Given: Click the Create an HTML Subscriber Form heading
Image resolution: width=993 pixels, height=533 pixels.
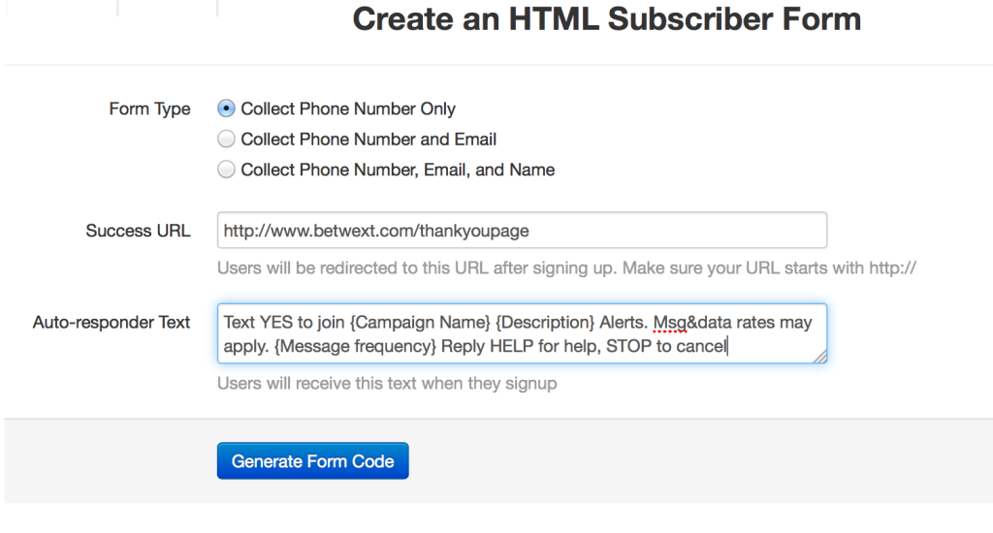Looking at the screenshot, I should 607,19.
